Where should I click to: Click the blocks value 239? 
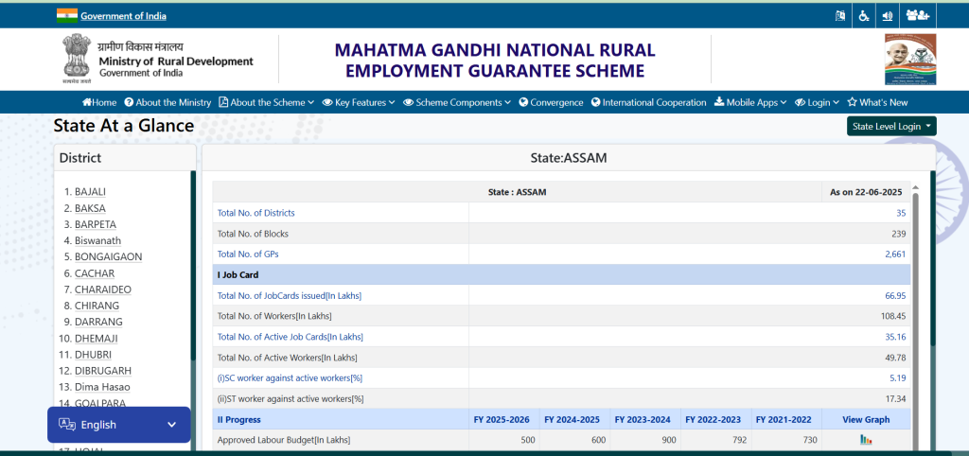pyautogui.click(x=899, y=234)
